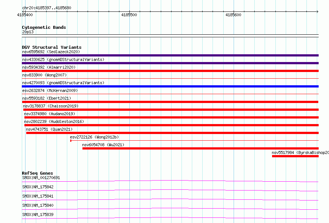Click the chr20:4185397..4185680 region label
The image size is (329, 223).
[x=47, y=8]
